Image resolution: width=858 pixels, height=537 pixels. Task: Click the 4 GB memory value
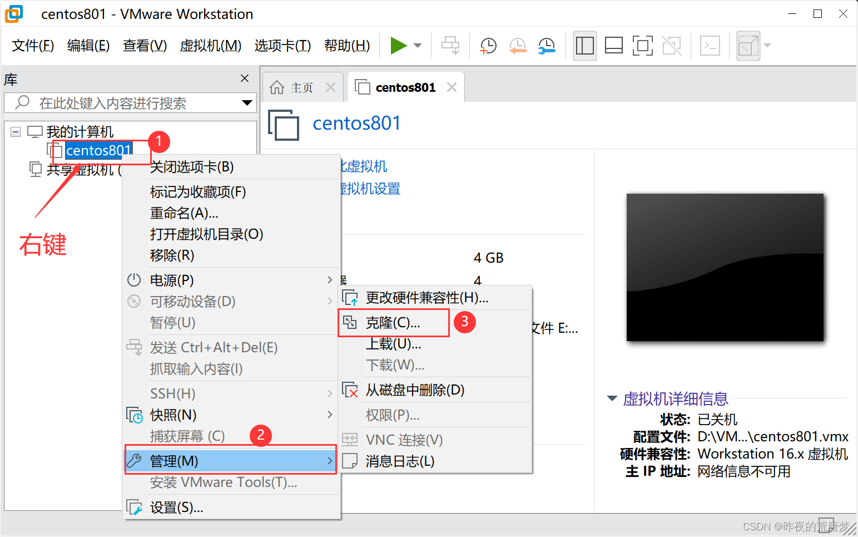(x=488, y=258)
